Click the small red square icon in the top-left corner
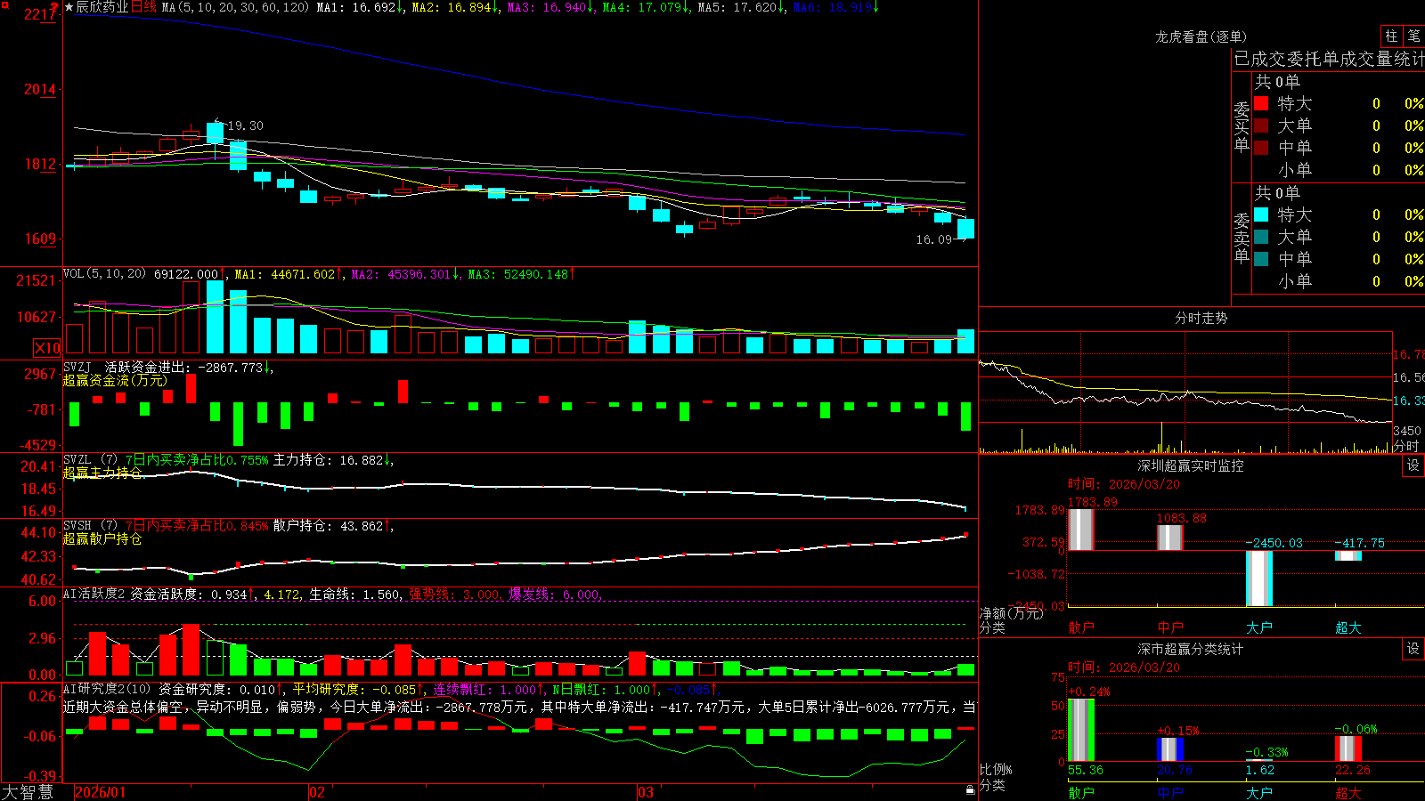Image resolution: width=1425 pixels, height=801 pixels. (4, 4)
